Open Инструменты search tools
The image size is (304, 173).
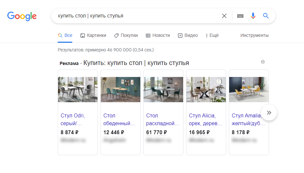254,36
